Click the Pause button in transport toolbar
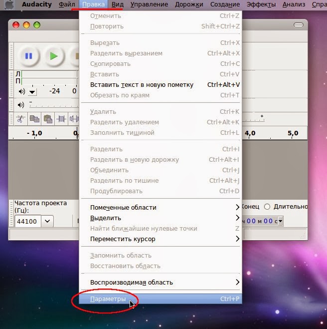327x329 pixels. coord(29,56)
